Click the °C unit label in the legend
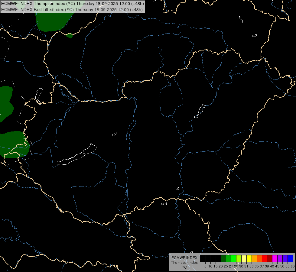 185,267
